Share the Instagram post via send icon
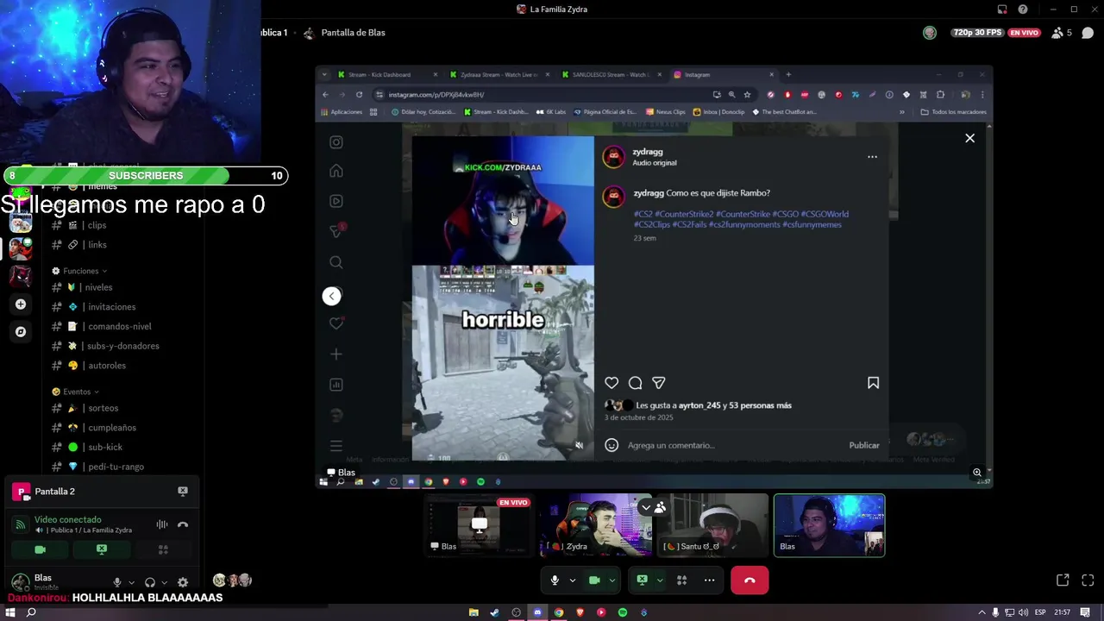The height and width of the screenshot is (621, 1104). click(659, 383)
